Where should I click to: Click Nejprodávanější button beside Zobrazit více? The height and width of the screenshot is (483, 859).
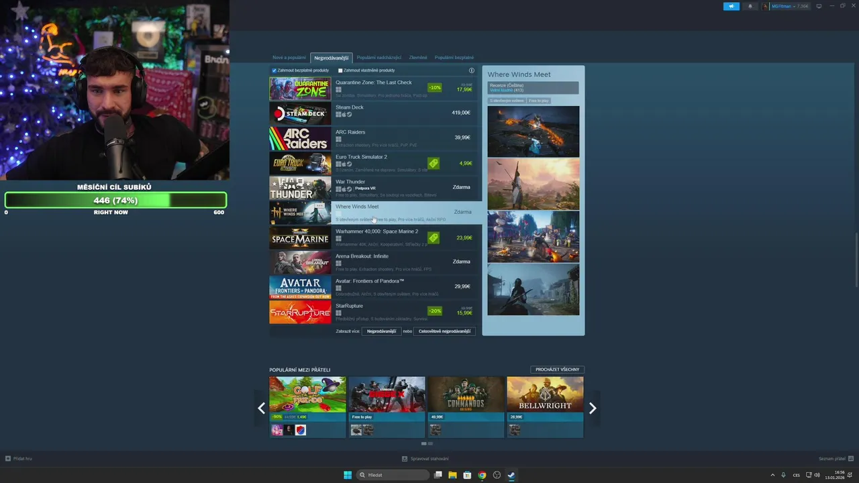coord(381,331)
